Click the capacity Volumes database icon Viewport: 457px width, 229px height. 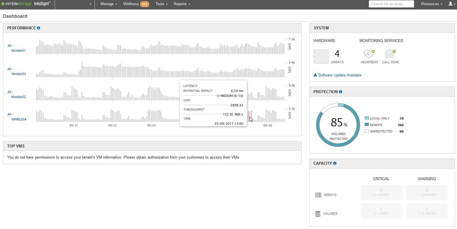[318, 214]
